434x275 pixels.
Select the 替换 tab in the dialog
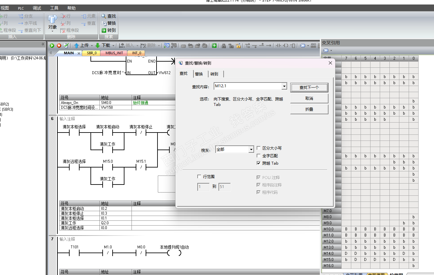tap(199, 74)
